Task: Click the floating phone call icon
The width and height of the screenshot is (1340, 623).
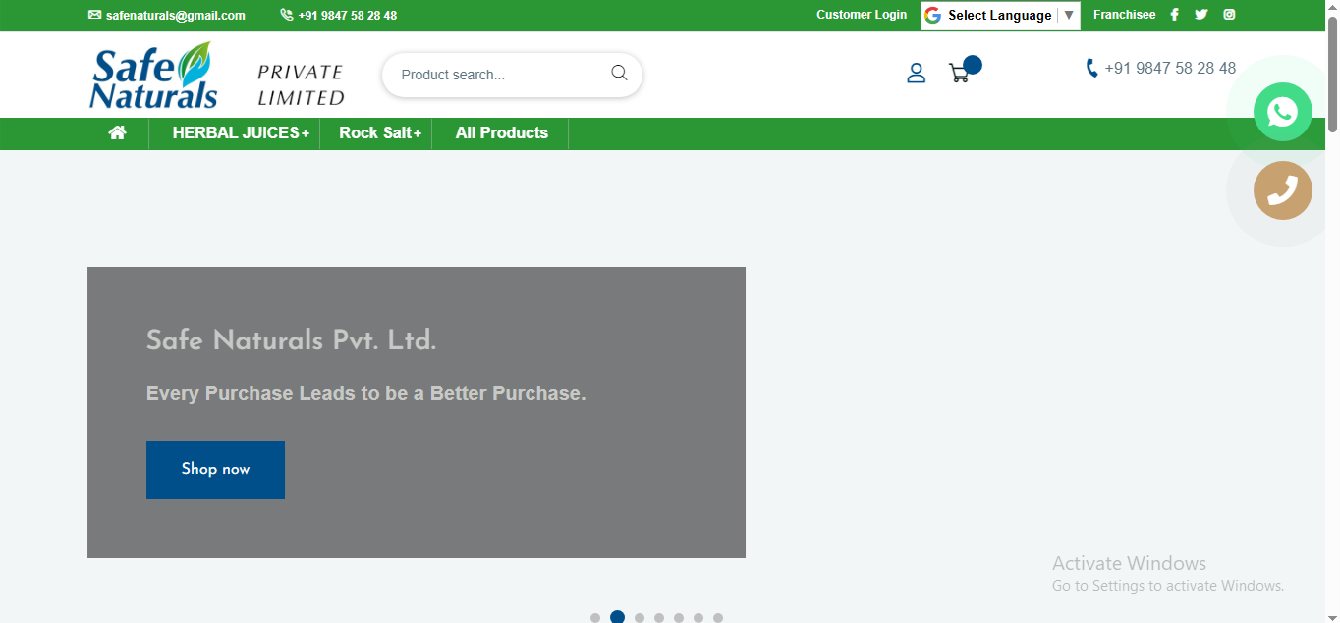Action: pos(1282,190)
